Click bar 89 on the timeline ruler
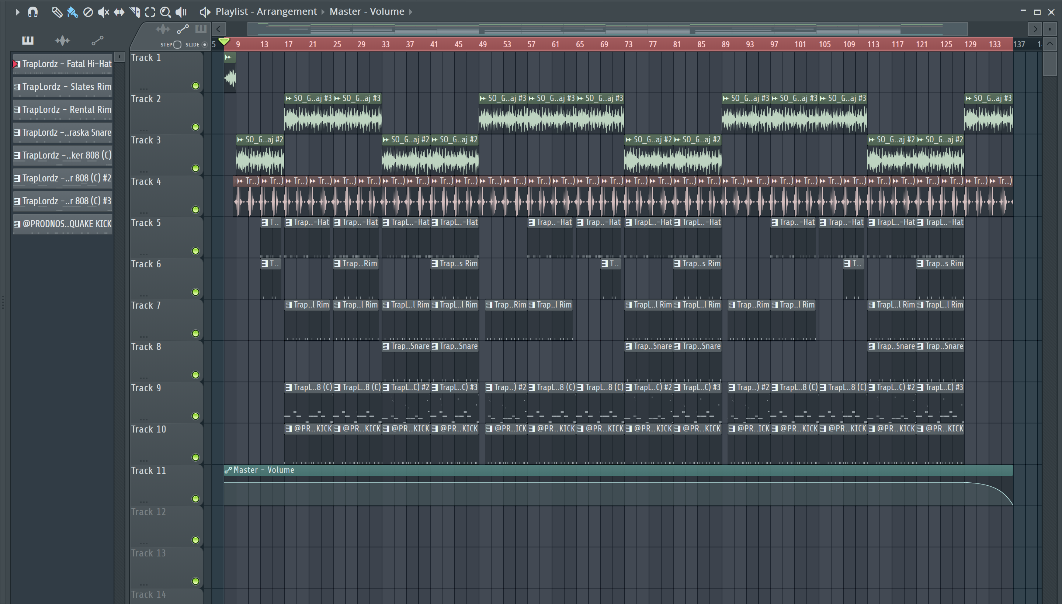The width and height of the screenshot is (1062, 604). [726, 44]
